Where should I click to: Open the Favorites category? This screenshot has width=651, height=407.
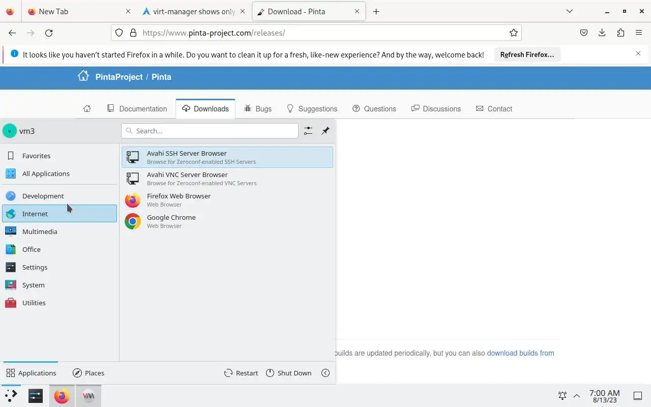click(60, 156)
